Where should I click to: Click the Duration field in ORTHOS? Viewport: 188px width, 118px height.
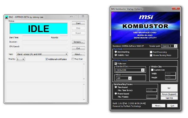tap(45, 42)
